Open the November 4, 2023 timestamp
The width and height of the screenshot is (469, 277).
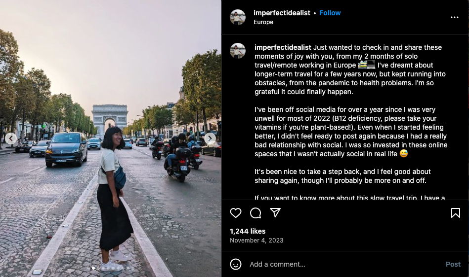256,241
